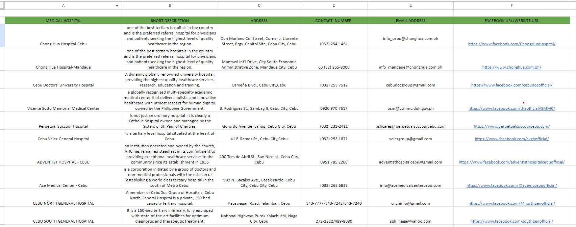Image resolution: width=576 pixels, height=227 pixels.
Task: Select adventisthospitalcebu@gmail.com cell
Action: (x=410, y=154)
